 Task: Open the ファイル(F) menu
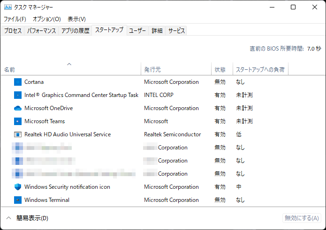(15, 19)
